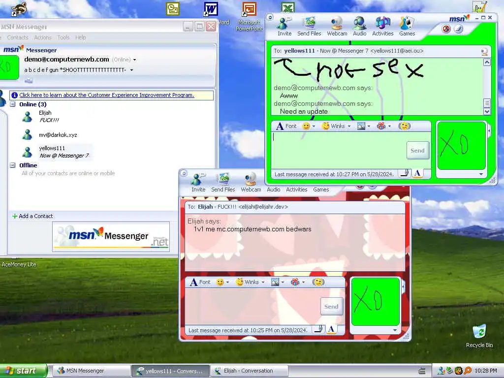Click the gift pack icon in yellows111 conversation
Image resolution: width=504 pixels, height=378 pixels.
[x=381, y=126]
